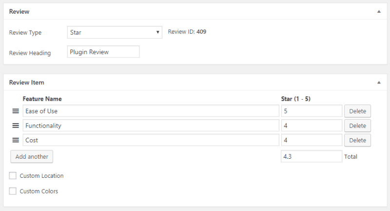Click the reorder handle beside Functionality

pyautogui.click(x=16, y=126)
